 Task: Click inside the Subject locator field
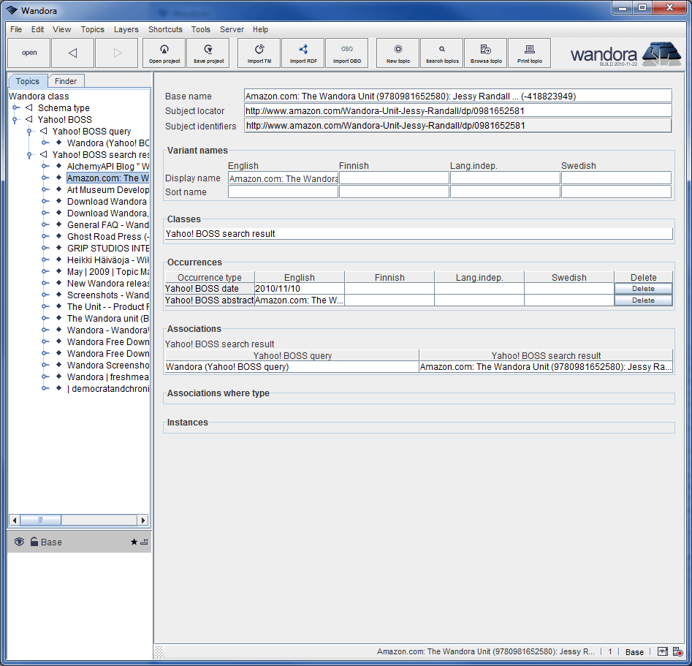[x=438, y=110]
